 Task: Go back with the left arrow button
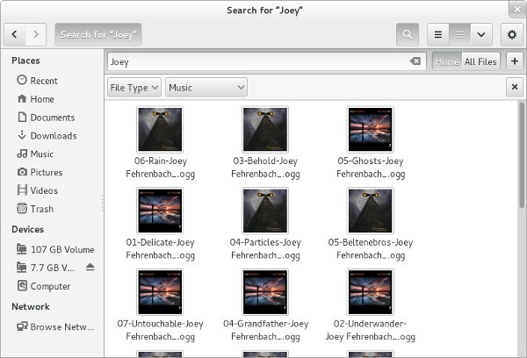[14, 34]
